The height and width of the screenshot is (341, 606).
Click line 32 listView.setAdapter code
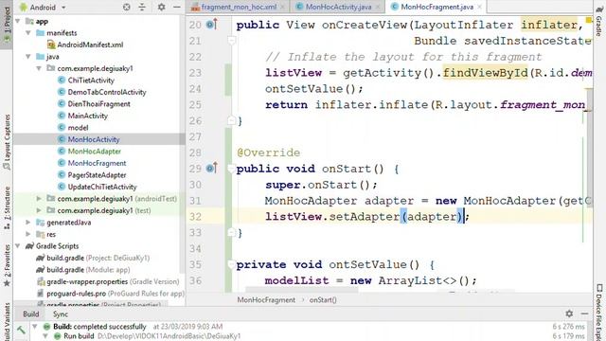367,217
